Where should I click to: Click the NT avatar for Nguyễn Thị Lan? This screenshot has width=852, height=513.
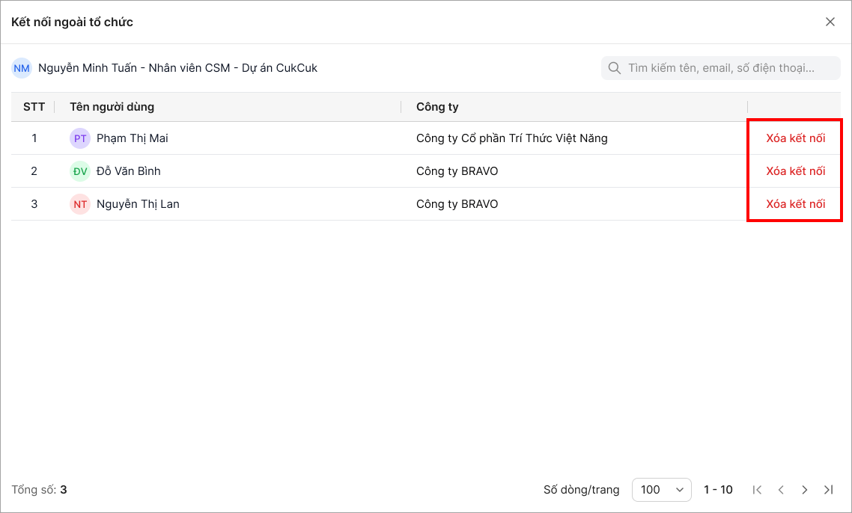(80, 204)
